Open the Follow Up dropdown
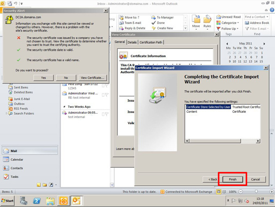Screen dimensions: 275x207 pyautogui.click(x=227, y=29)
